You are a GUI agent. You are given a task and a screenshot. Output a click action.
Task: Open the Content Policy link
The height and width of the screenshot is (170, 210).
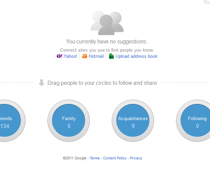point(115,158)
